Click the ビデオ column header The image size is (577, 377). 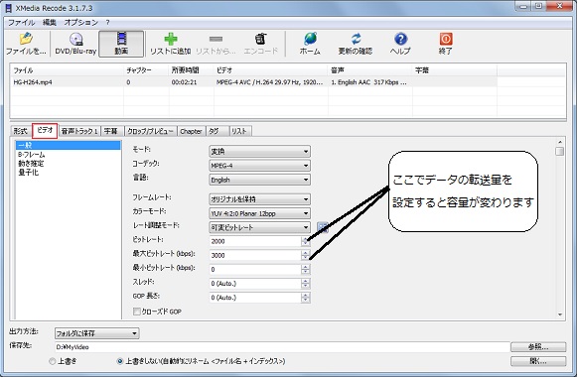271,70
